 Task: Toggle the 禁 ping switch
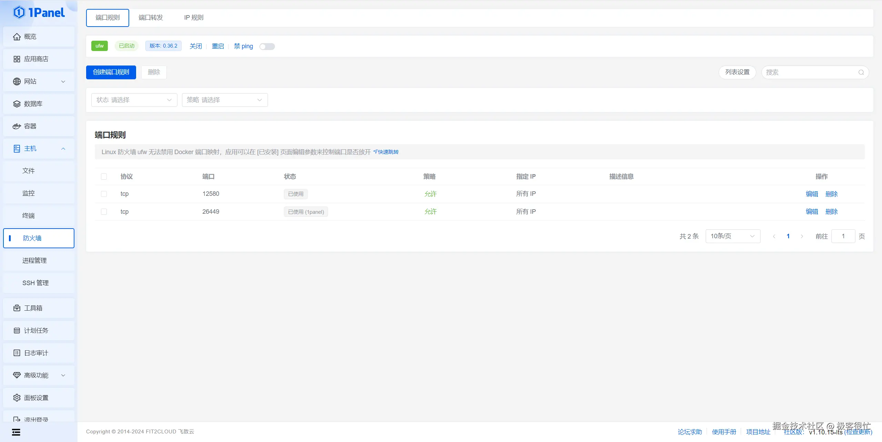coord(267,46)
